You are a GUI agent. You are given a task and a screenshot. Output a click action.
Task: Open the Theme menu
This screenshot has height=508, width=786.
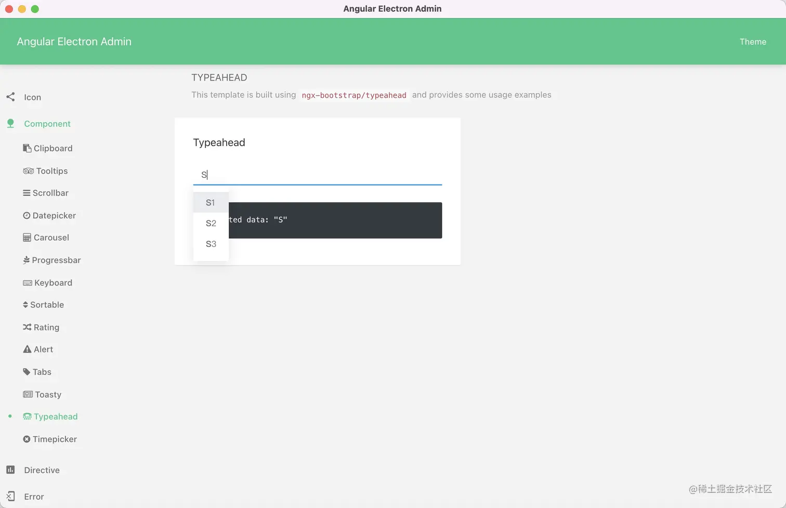click(753, 42)
